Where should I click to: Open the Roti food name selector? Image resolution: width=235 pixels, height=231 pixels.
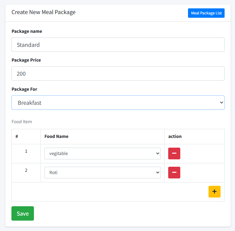pos(102,172)
